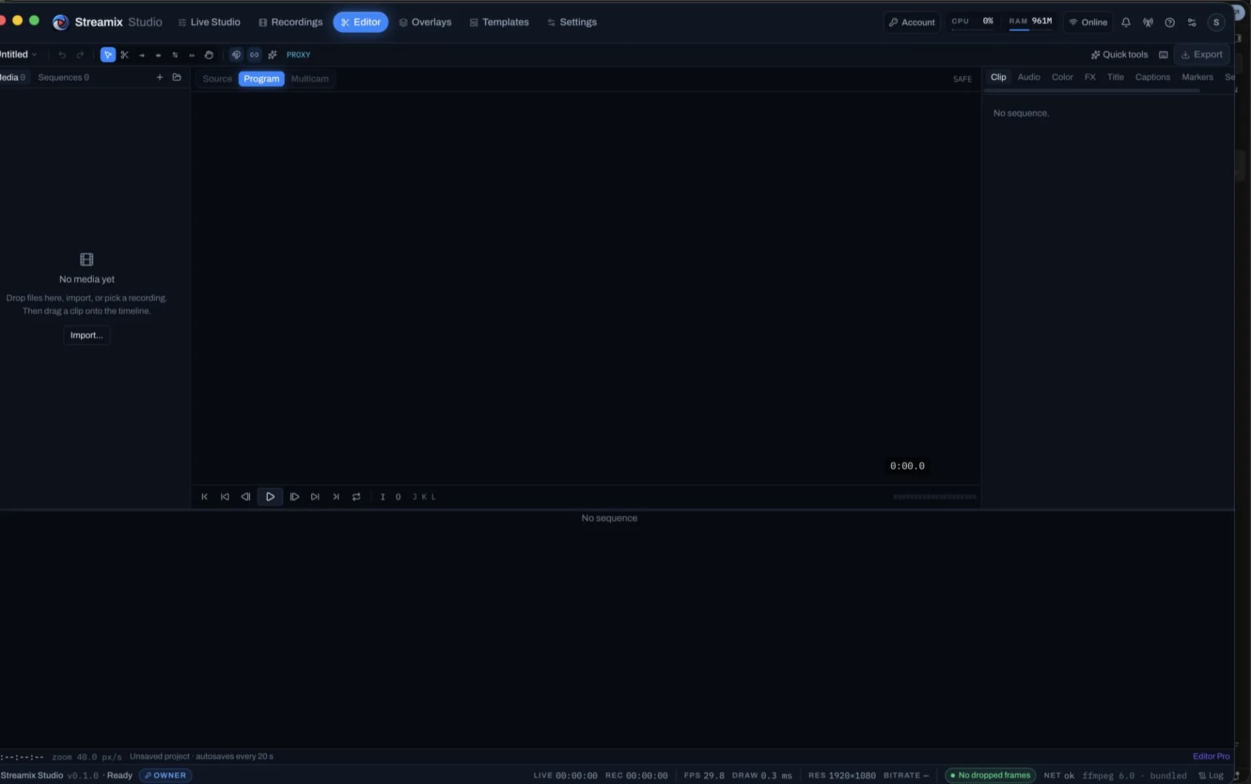Open the Log in status bar
1251x784 pixels.
1211,776
